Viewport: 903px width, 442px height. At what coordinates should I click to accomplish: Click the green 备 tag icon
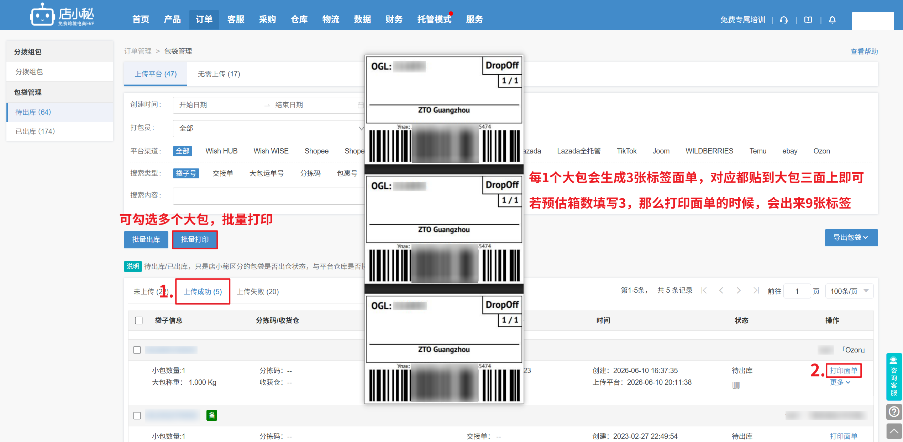[212, 415]
